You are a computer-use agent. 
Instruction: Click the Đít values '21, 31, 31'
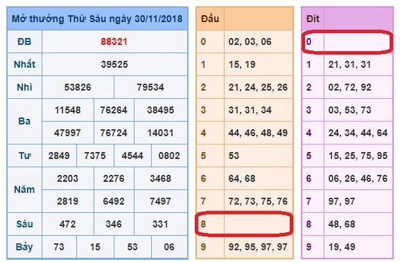coord(349,64)
